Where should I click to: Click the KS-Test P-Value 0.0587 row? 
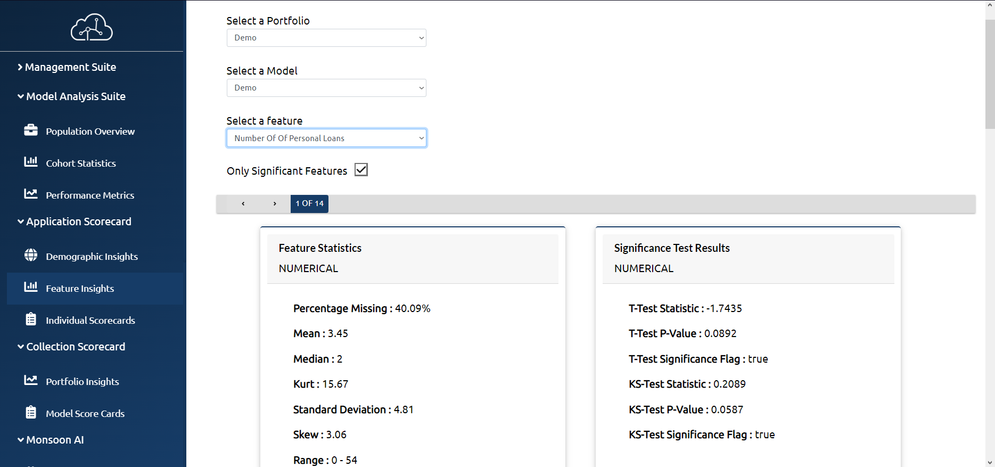686,409
